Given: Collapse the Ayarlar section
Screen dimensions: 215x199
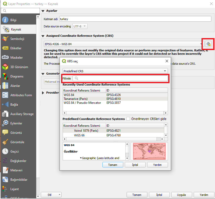Looking at the screenshot, I should (x=43, y=11).
